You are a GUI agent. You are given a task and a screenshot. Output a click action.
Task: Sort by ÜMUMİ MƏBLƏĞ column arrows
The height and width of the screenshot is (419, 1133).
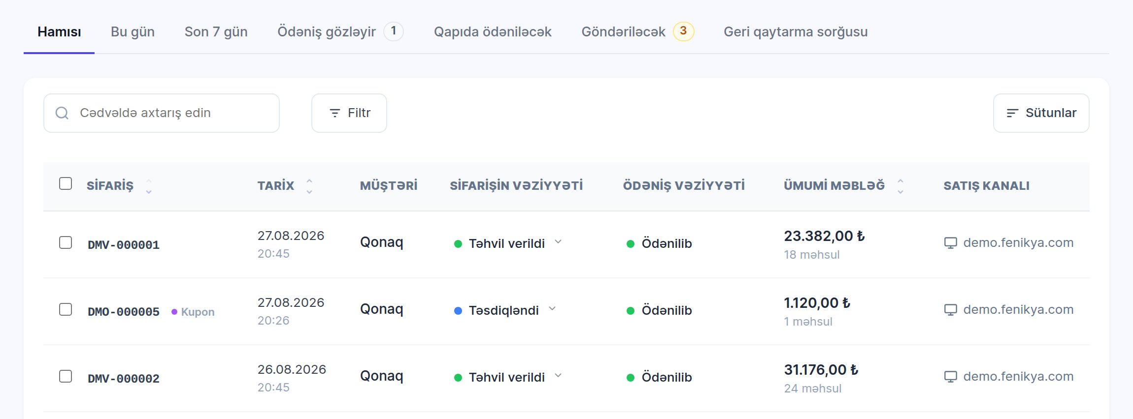(900, 186)
